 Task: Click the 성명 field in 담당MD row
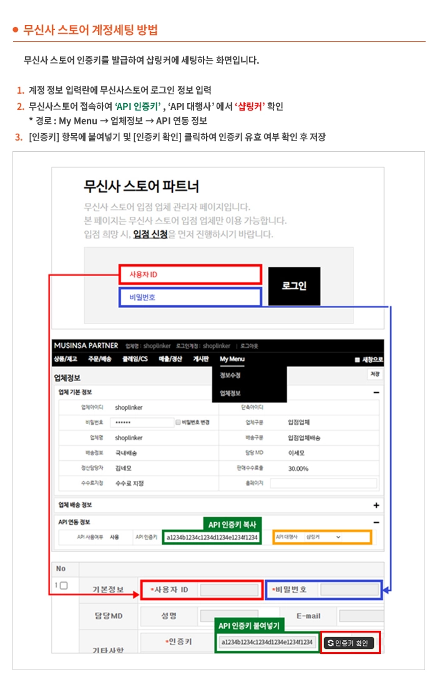[x=229, y=616]
